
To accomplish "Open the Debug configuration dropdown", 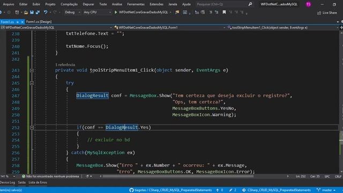I will click(x=72, y=12).
